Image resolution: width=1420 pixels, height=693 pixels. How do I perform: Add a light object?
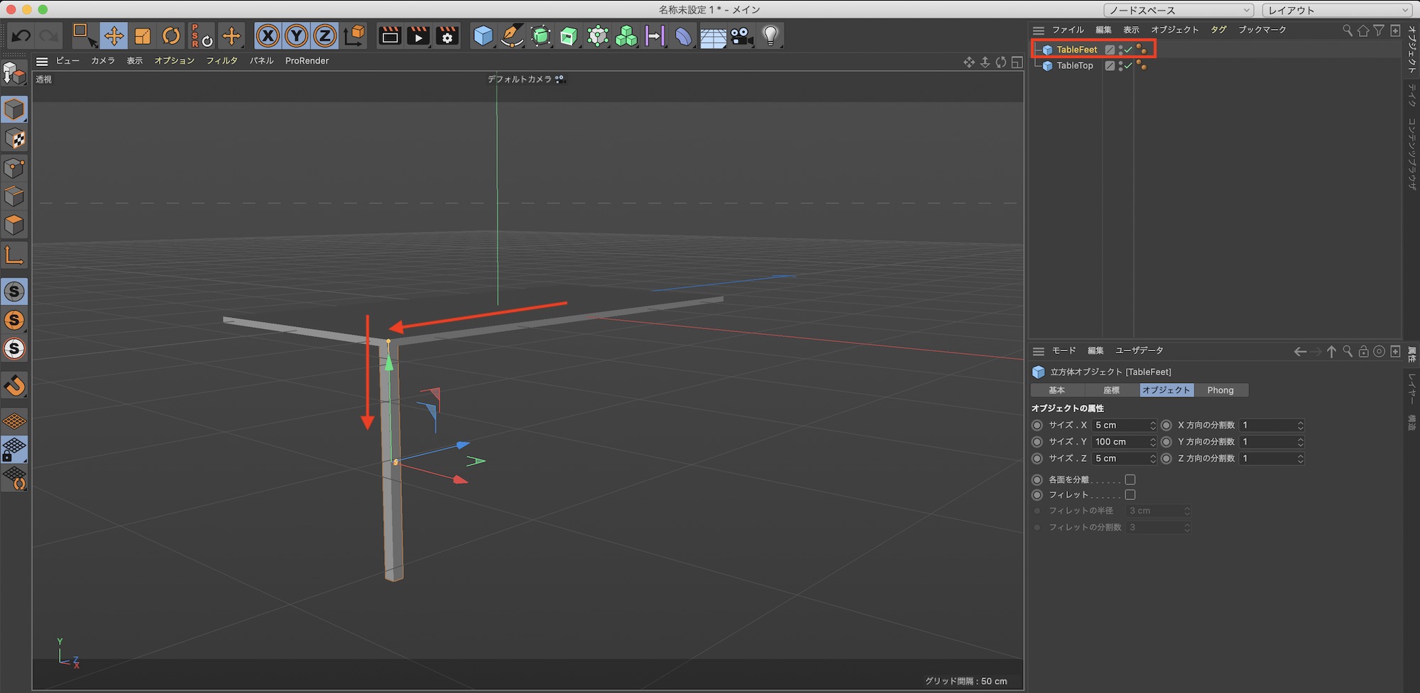click(x=770, y=35)
